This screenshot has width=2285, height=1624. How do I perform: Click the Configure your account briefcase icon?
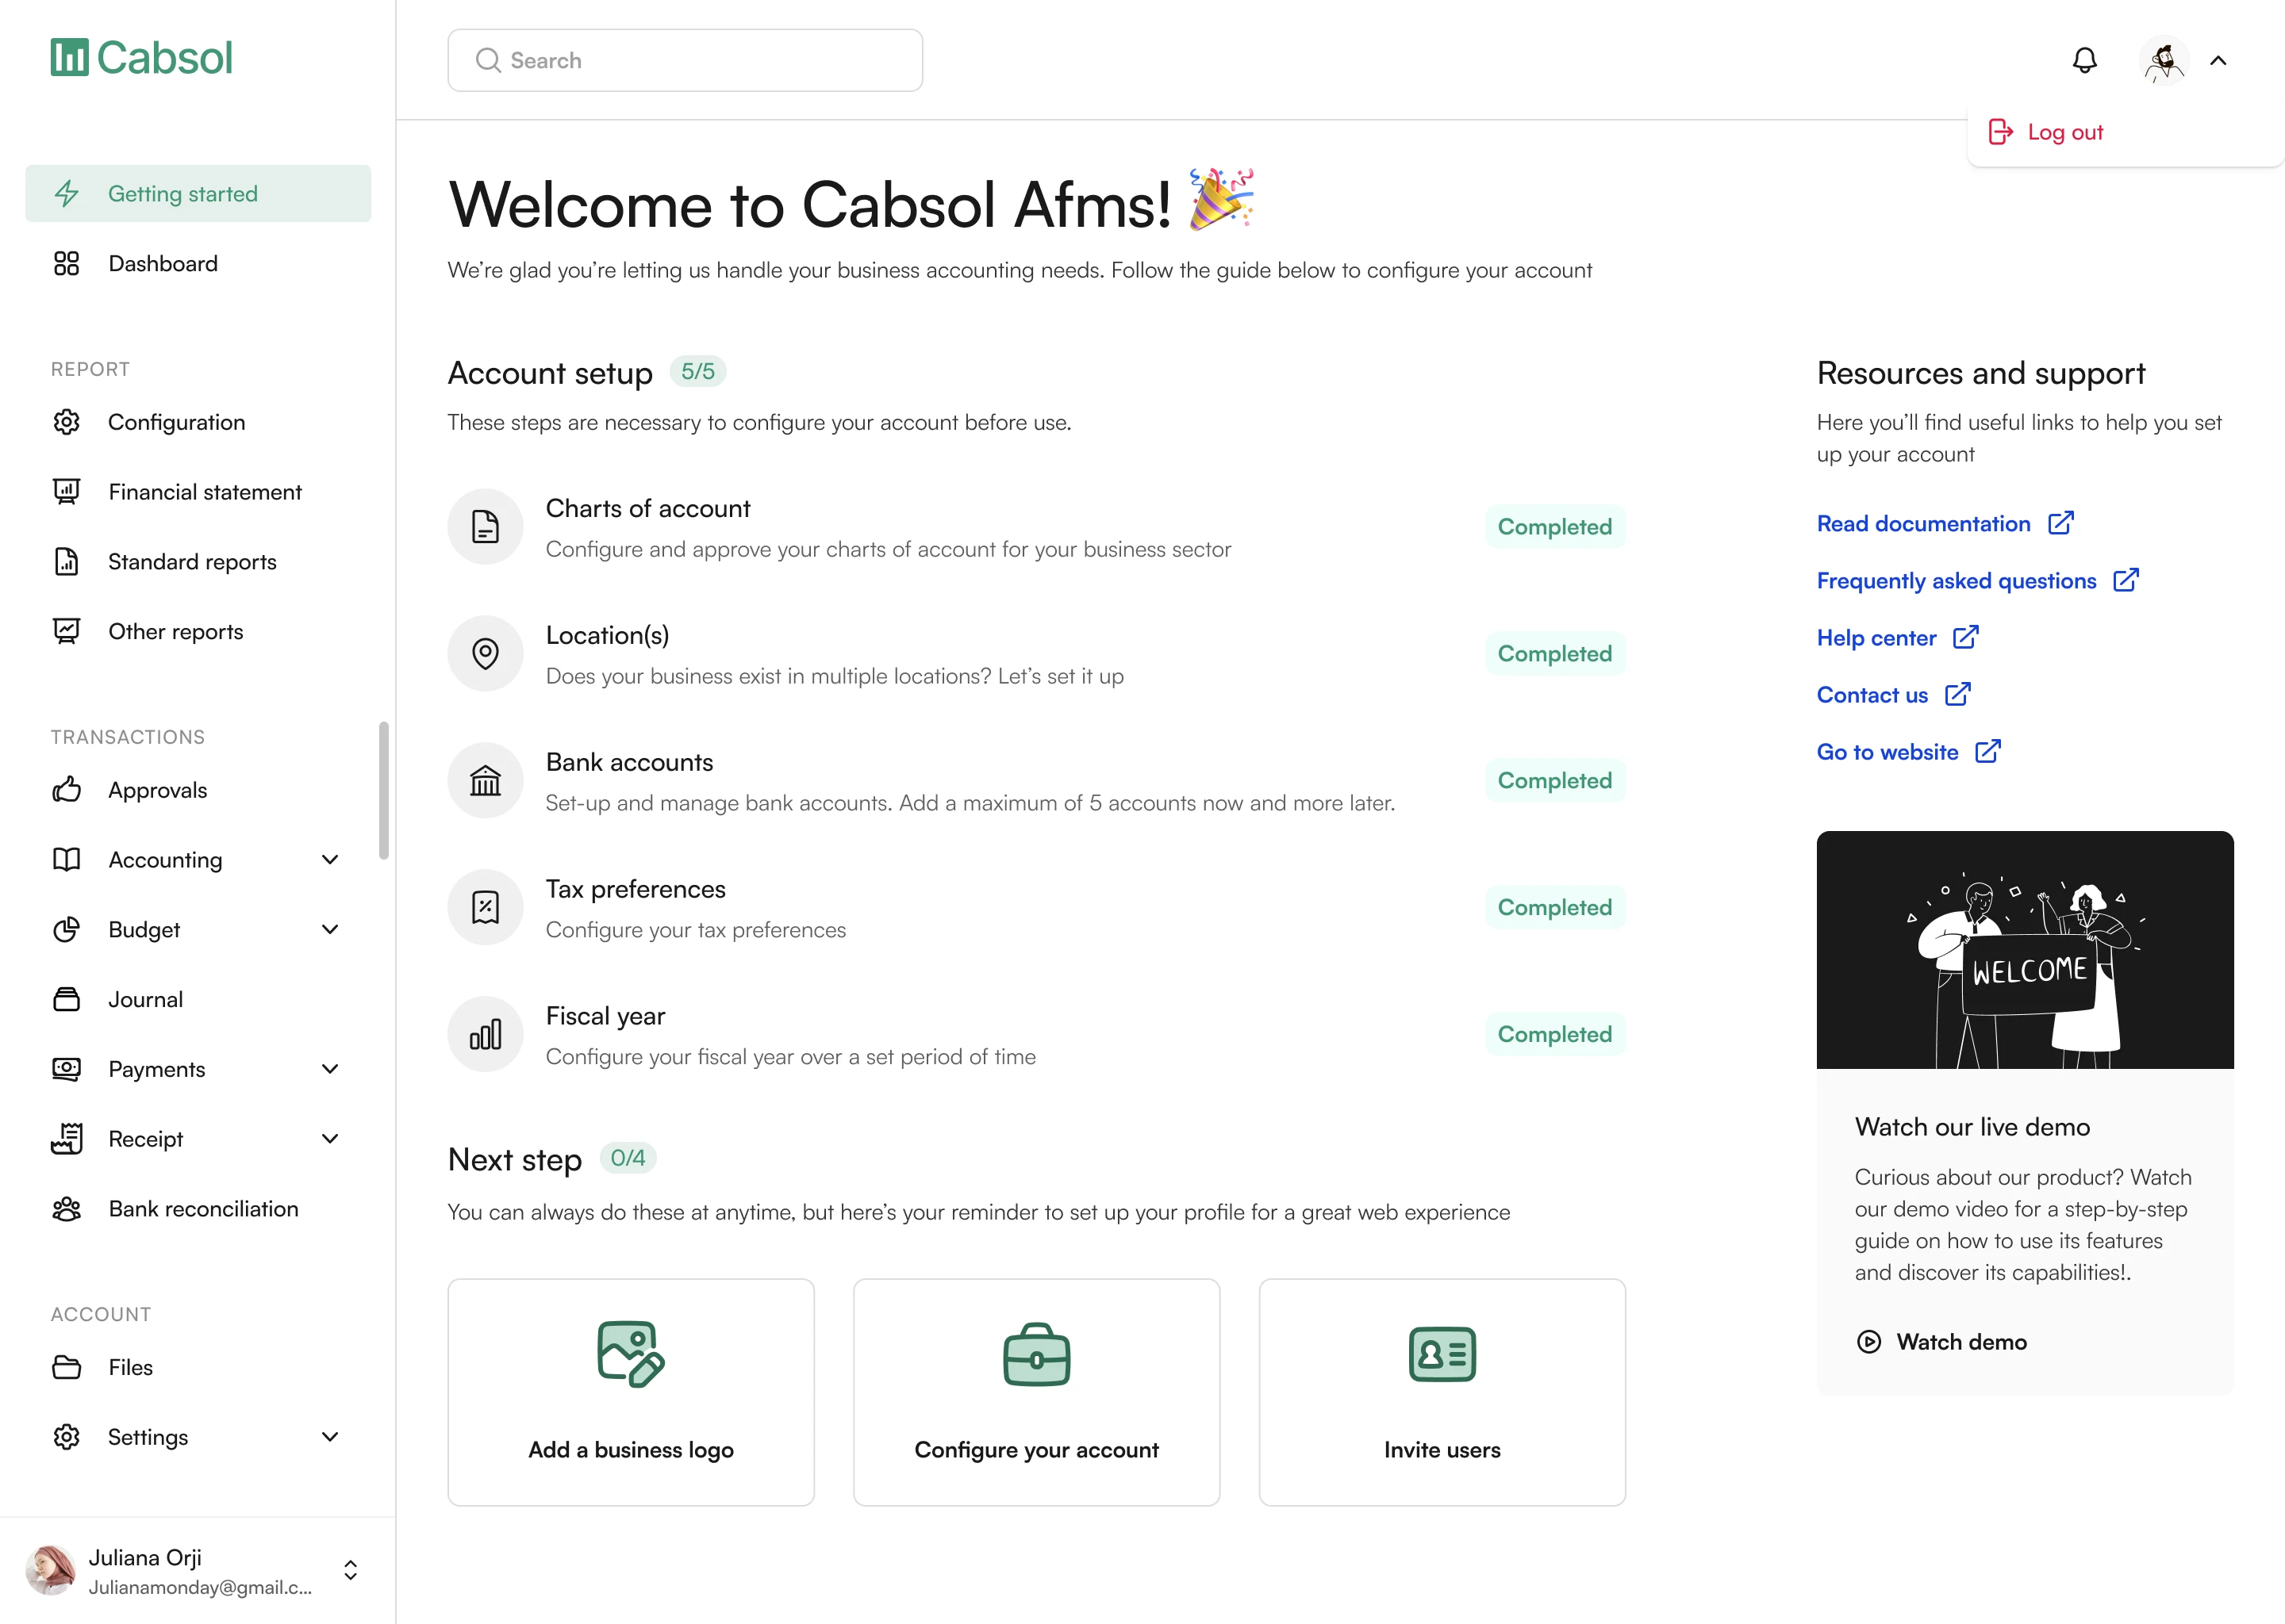[x=1036, y=1354]
